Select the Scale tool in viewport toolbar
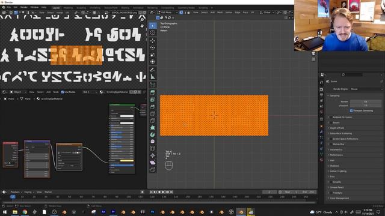This screenshot has height=216, width=385. point(152,55)
